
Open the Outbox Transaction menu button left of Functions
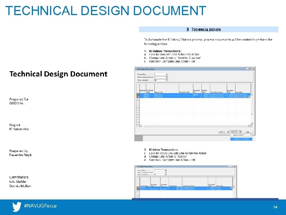coord(224,132)
